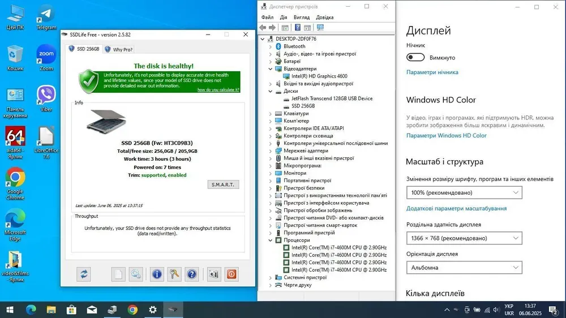Collapse the Процесори node in device tree
Screen dimensions: 566x318
coord(269,240)
